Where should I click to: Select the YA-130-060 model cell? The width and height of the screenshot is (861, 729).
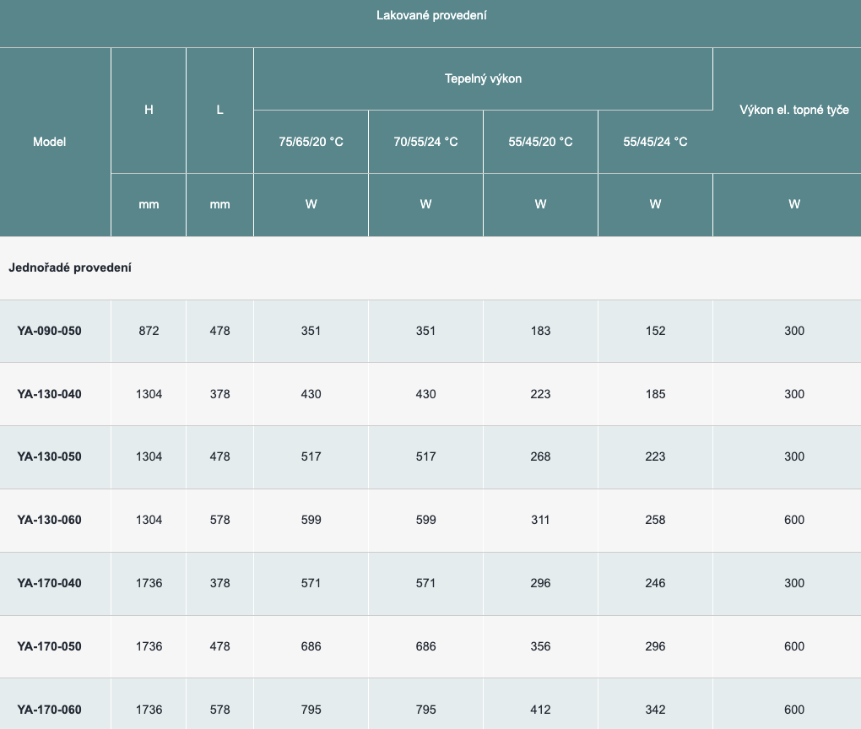tap(49, 520)
